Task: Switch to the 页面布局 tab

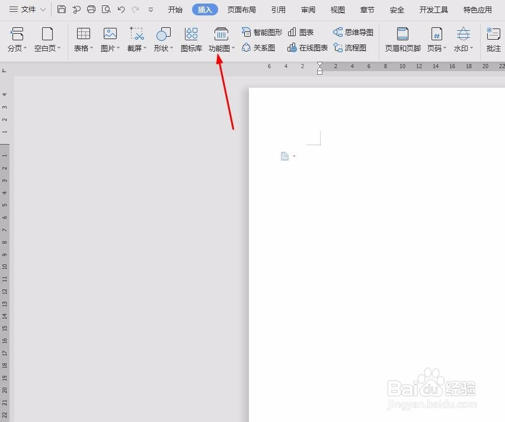Action: [x=242, y=9]
